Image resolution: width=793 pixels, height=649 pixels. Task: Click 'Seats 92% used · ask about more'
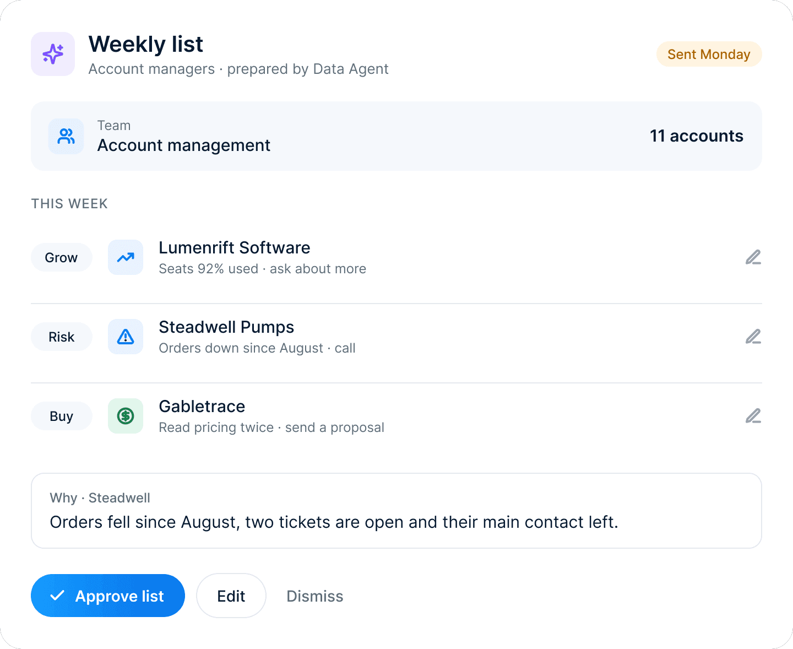point(263,269)
